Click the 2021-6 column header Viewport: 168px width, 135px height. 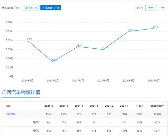49,106
